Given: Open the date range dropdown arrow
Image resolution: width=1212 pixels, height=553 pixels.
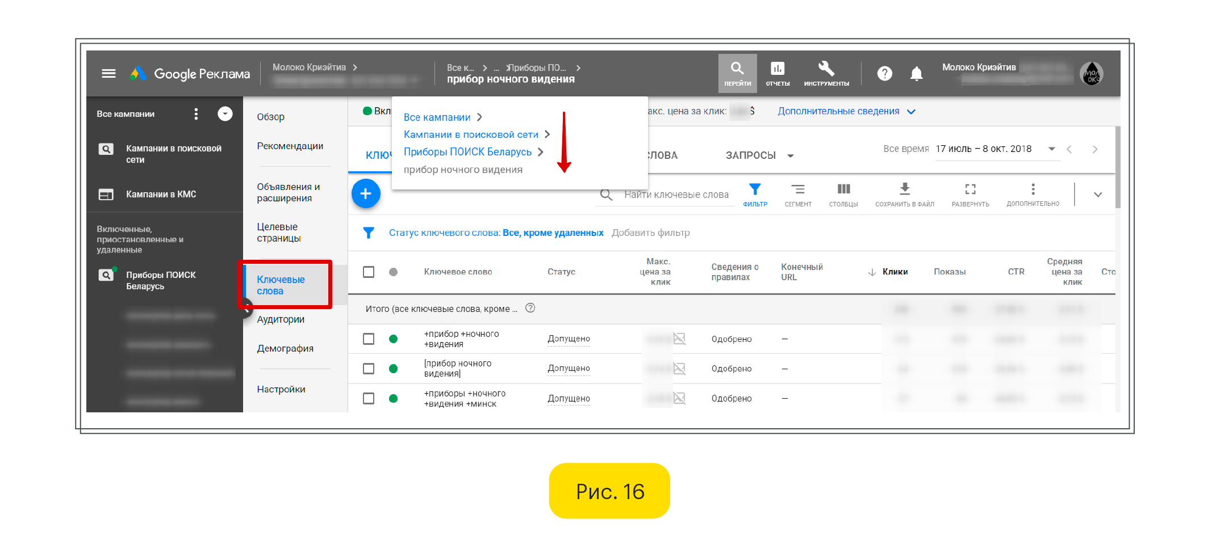Looking at the screenshot, I should click(x=1051, y=149).
